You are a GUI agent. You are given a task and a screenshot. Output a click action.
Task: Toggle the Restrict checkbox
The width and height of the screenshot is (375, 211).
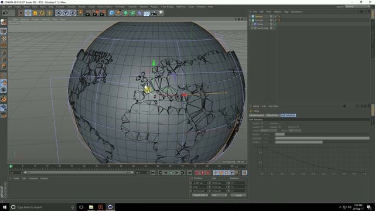pos(298,127)
